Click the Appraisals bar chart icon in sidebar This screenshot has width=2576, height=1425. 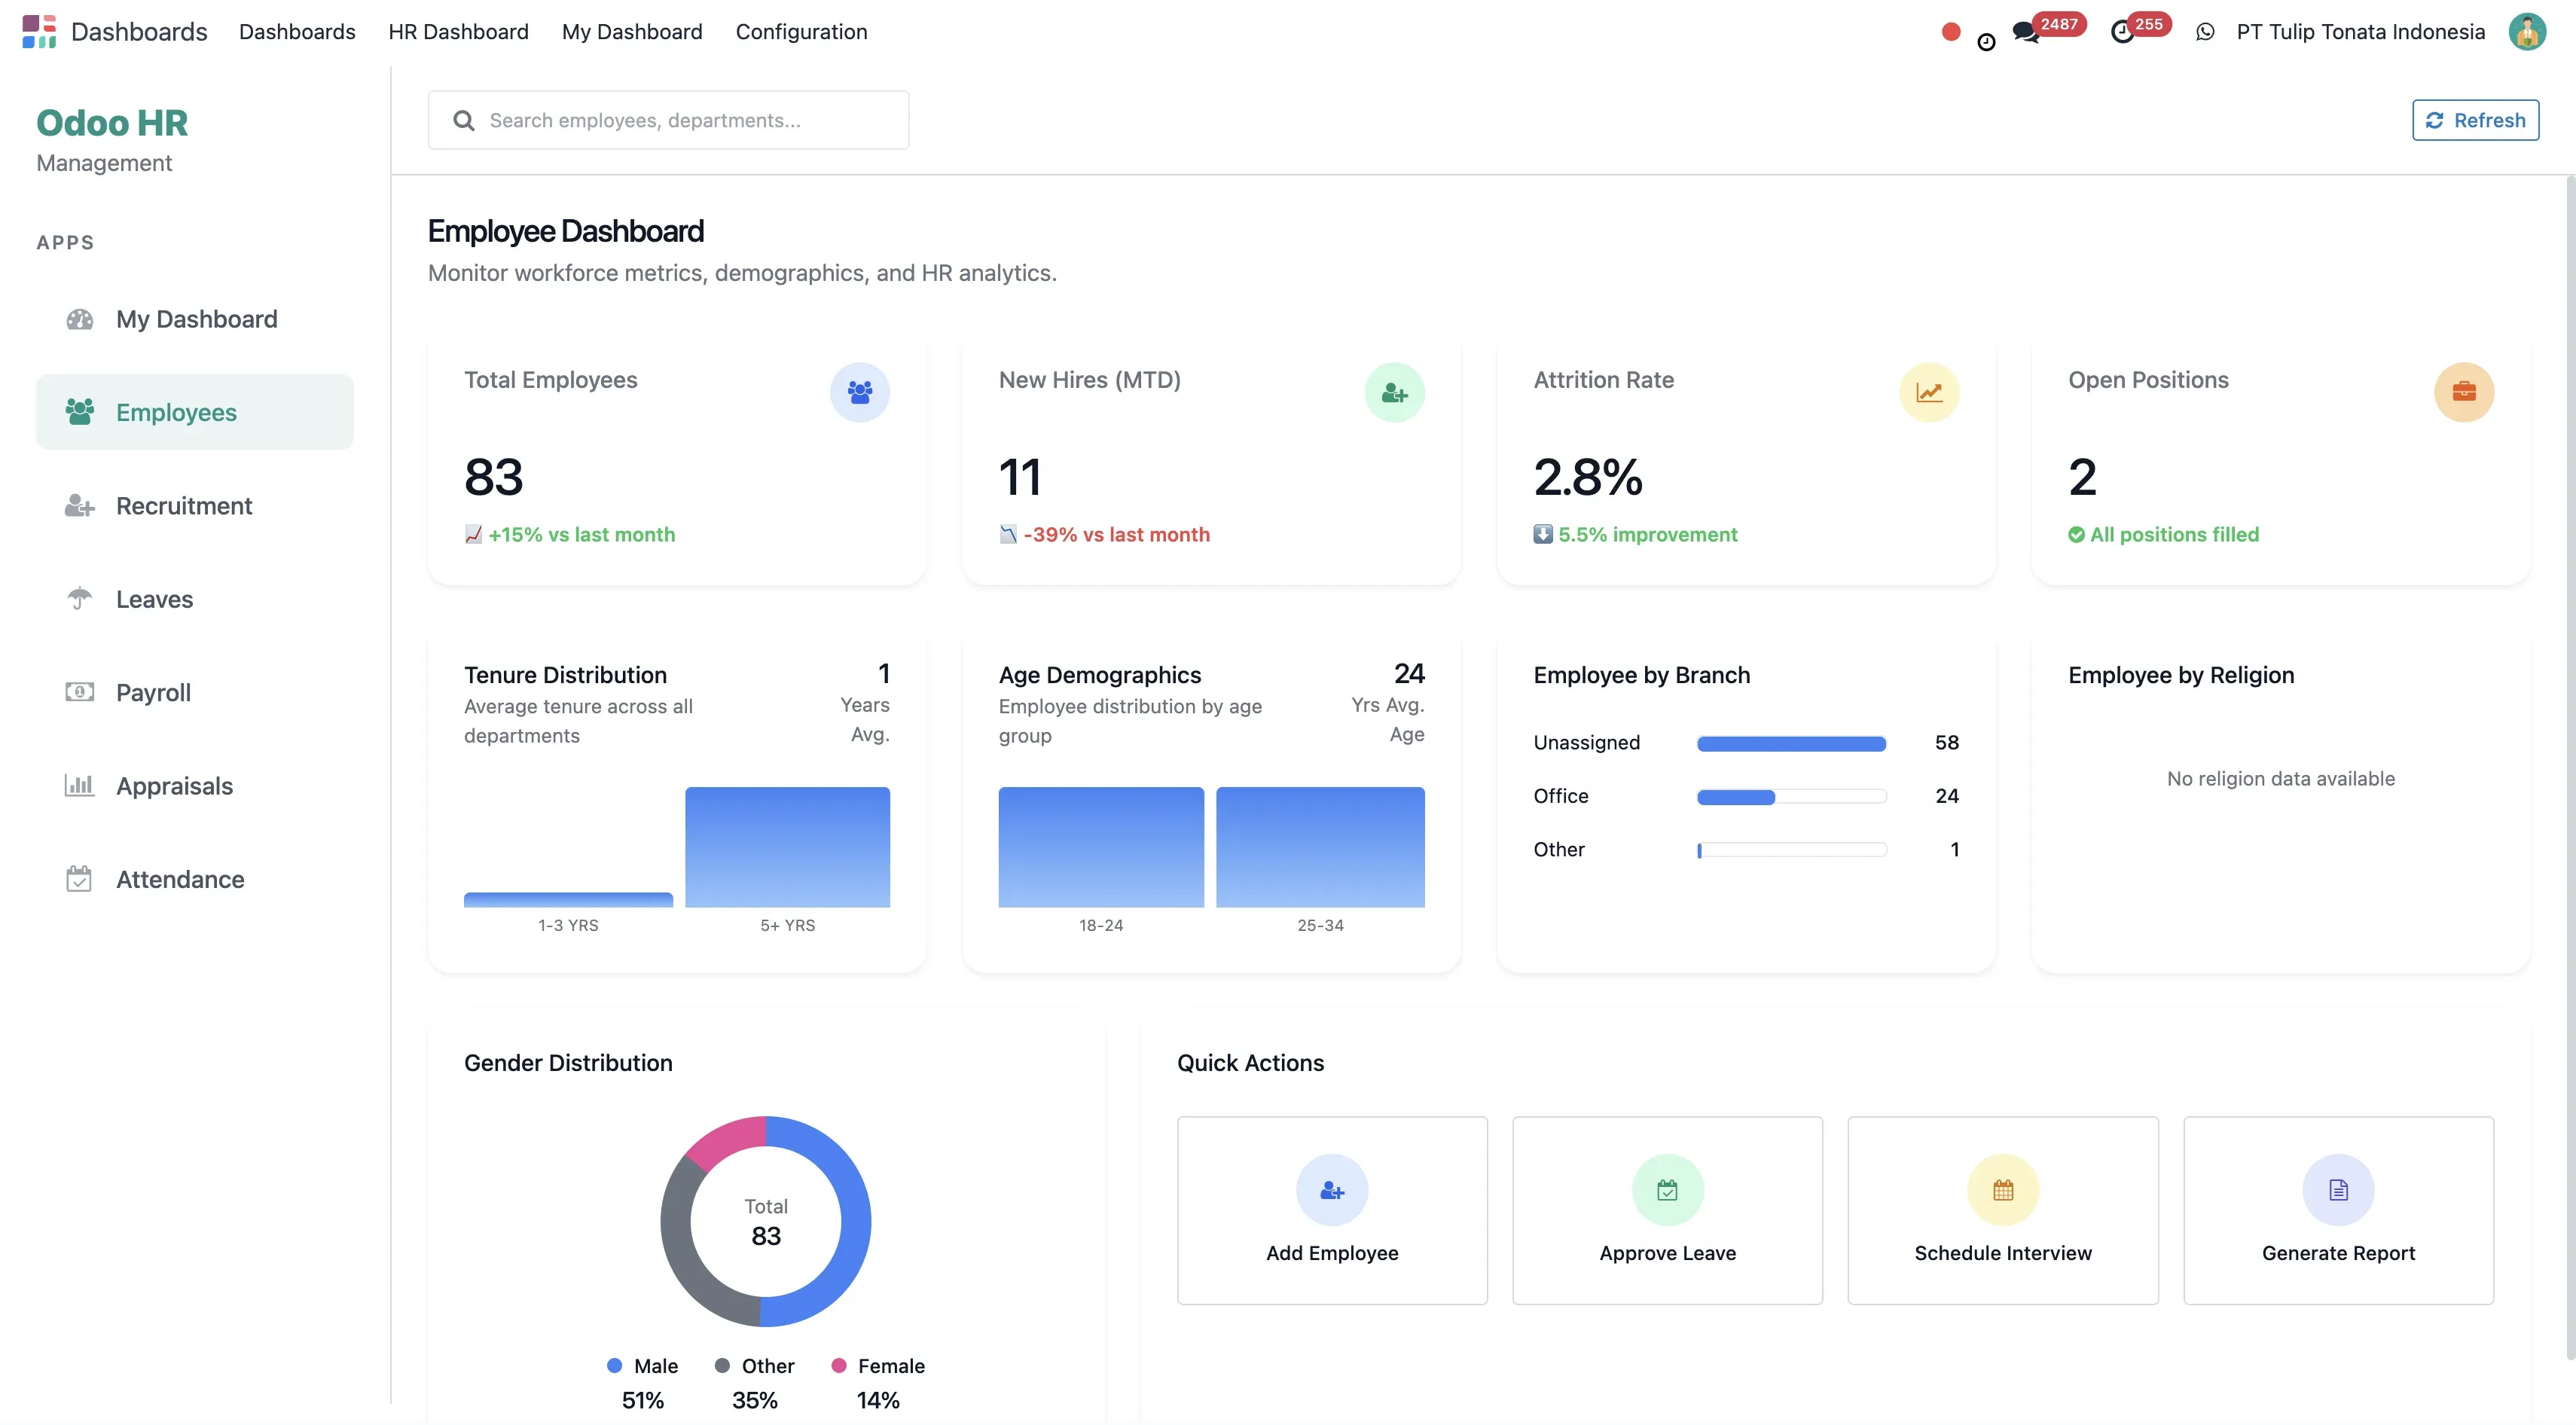tap(79, 785)
